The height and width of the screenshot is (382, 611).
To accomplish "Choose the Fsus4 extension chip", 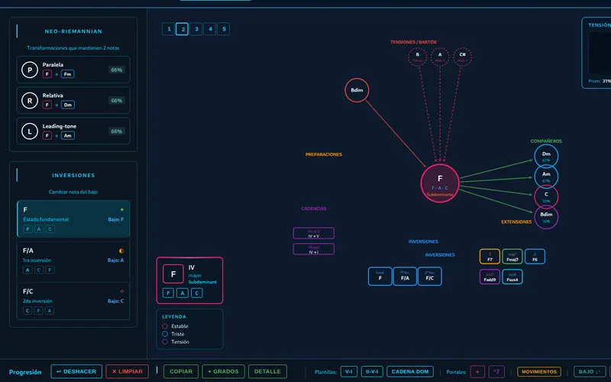I will pyautogui.click(x=512, y=277).
